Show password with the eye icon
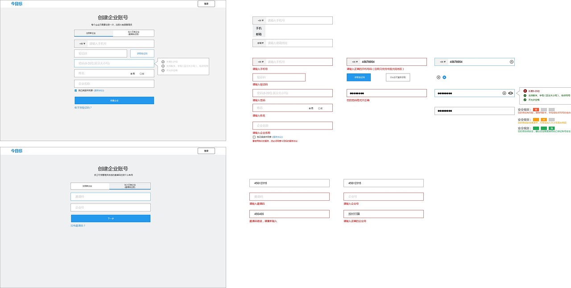This screenshot has width=571, height=288. point(510,93)
